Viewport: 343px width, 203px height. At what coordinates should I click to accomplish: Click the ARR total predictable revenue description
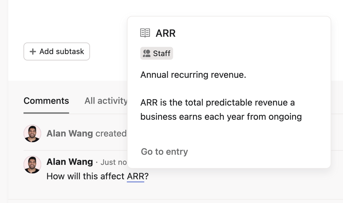tap(218, 103)
